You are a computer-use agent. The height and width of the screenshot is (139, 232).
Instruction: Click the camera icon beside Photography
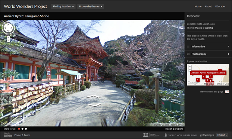[188, 54]
